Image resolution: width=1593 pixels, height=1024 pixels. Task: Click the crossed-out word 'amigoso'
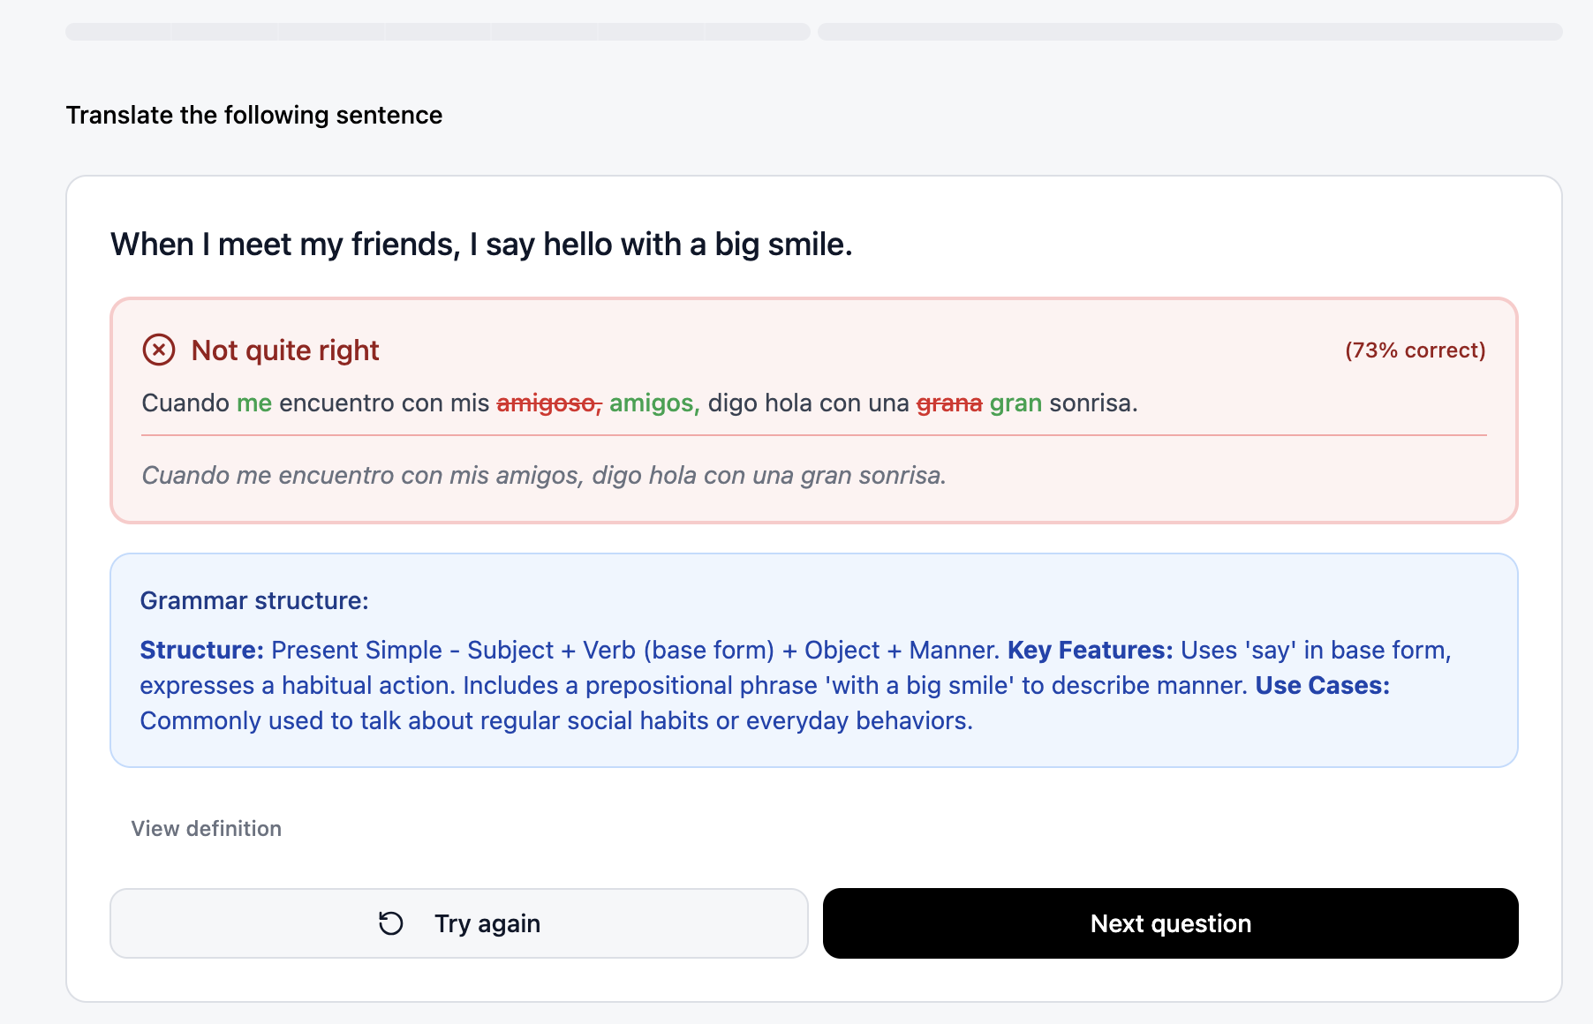pos(547,403)
